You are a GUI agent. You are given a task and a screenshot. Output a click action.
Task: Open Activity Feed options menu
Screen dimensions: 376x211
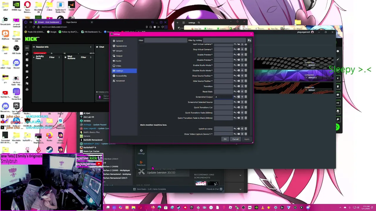[59, 57]
